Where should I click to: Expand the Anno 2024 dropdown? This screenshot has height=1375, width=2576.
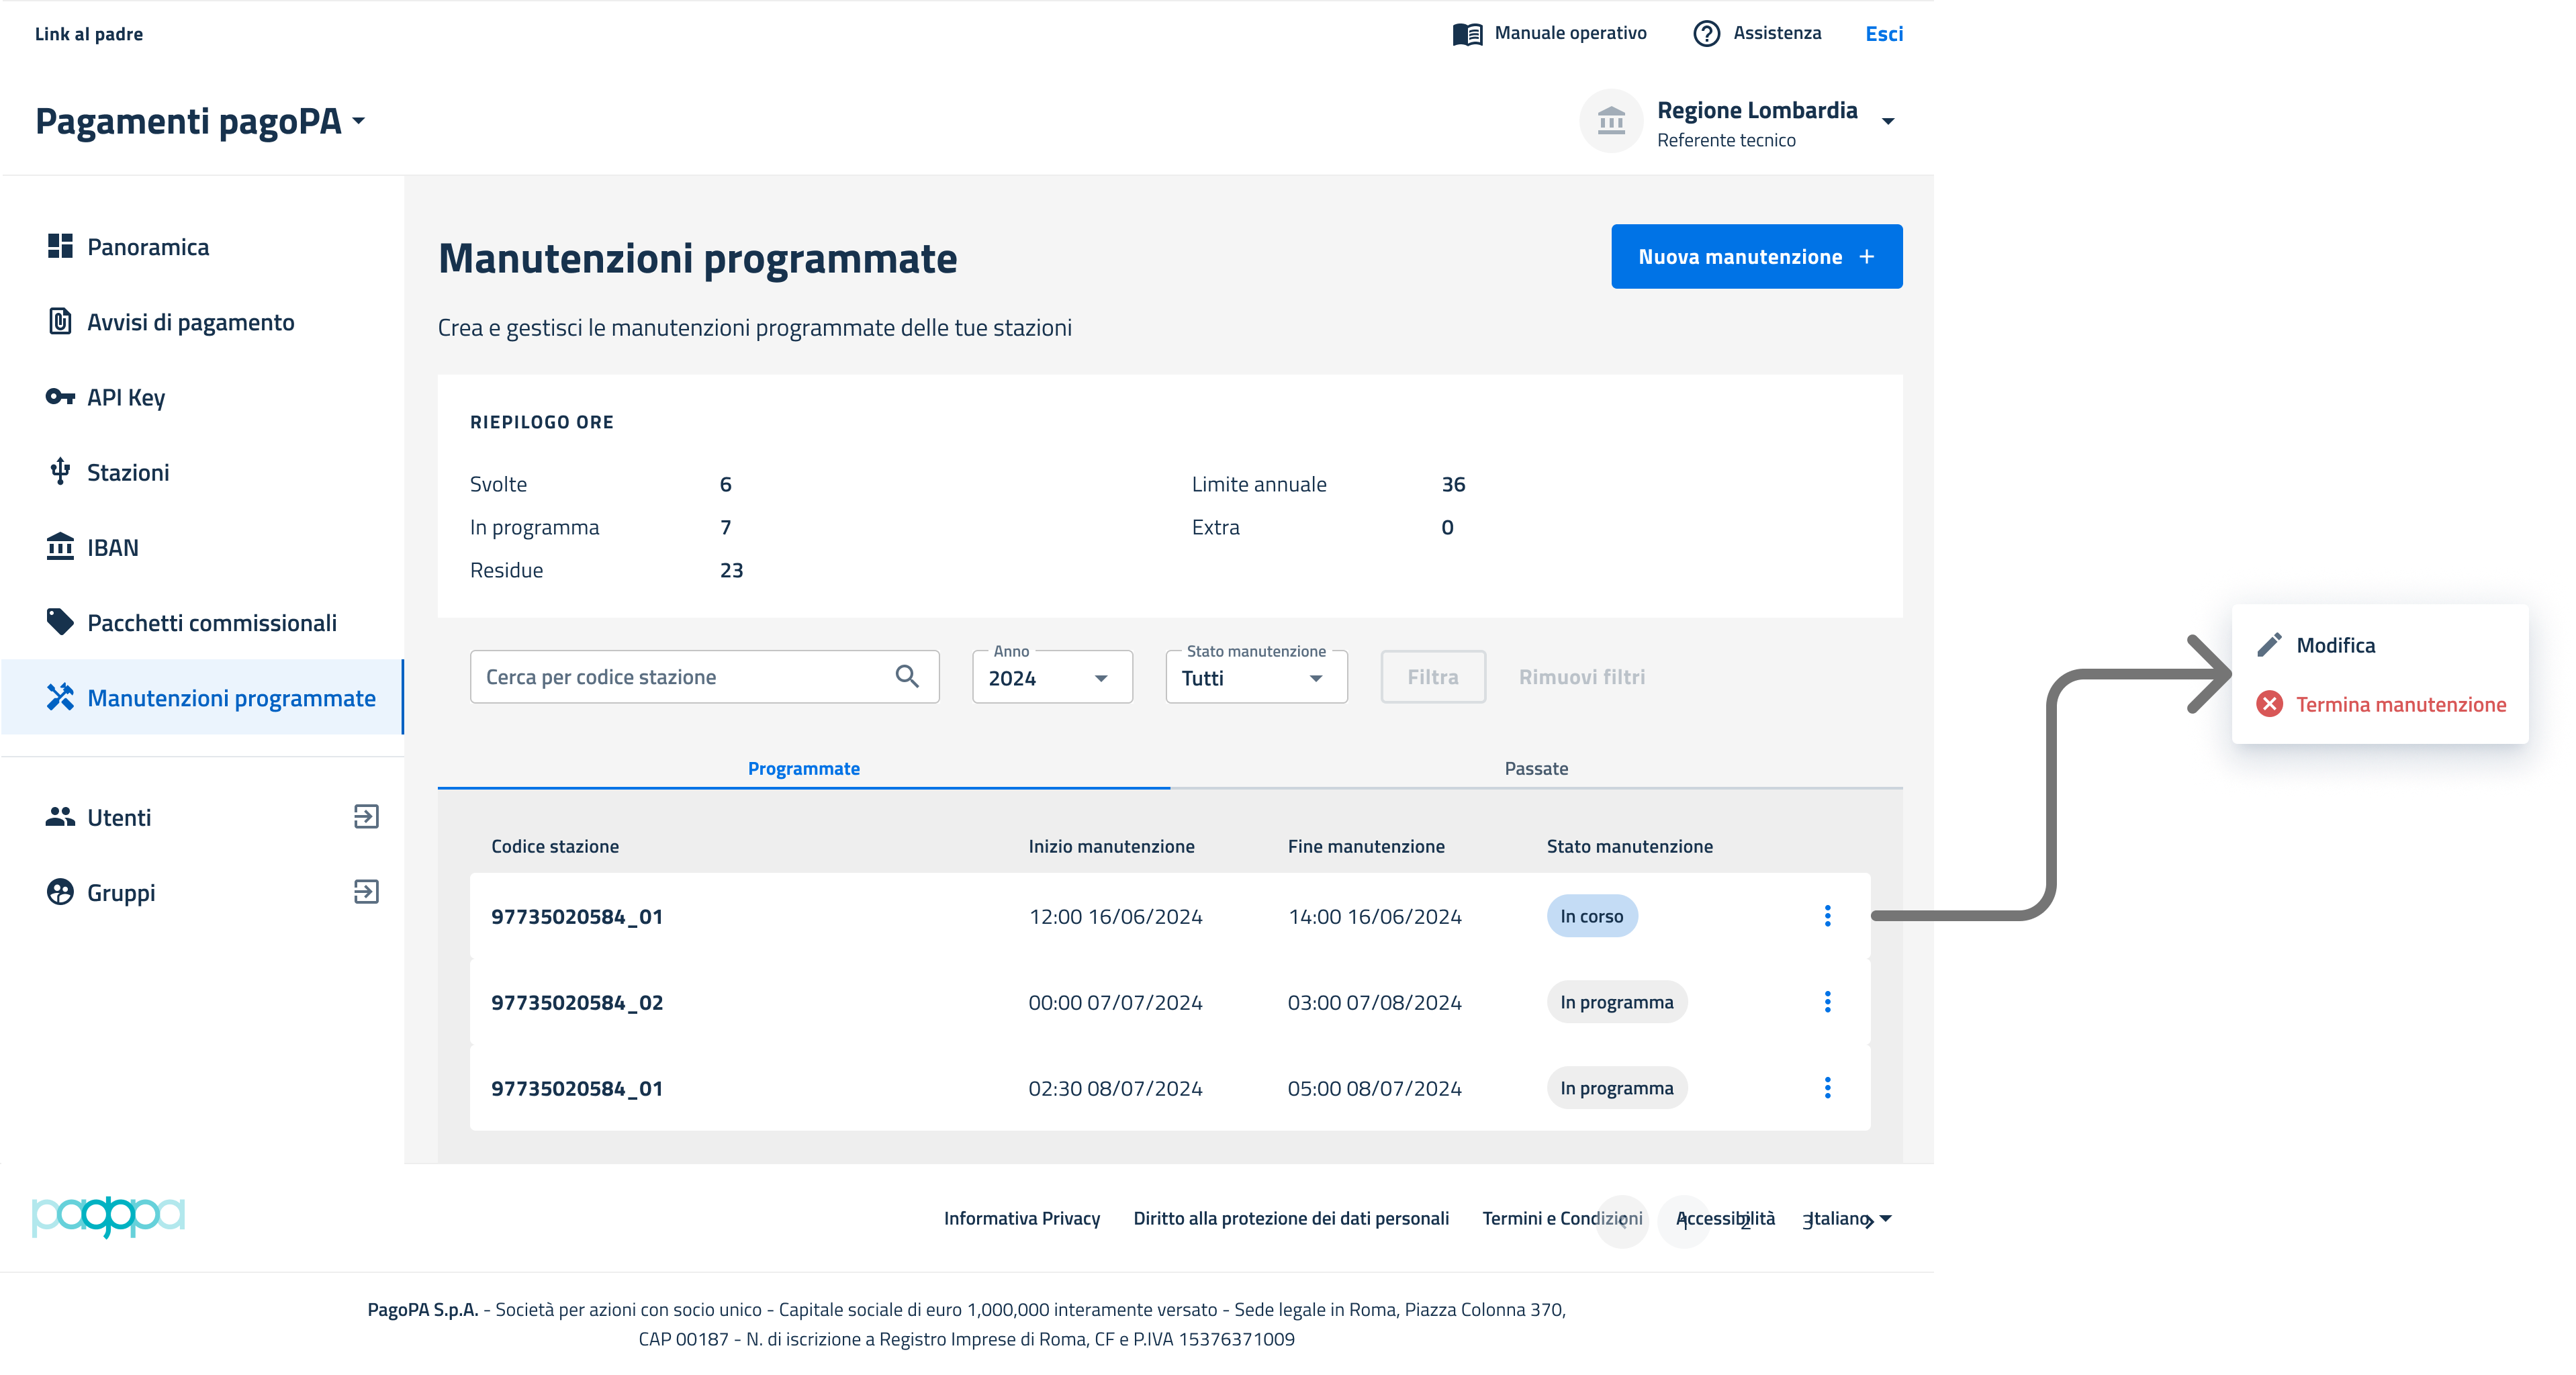point(1051,678)
